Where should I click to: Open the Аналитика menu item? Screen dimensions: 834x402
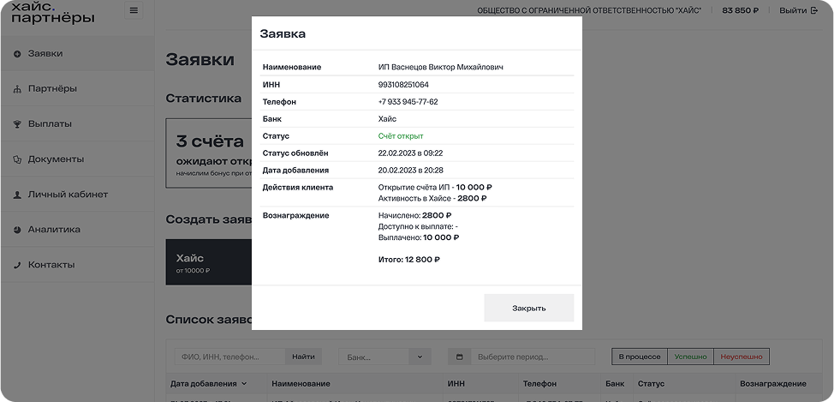pos(54,230)
